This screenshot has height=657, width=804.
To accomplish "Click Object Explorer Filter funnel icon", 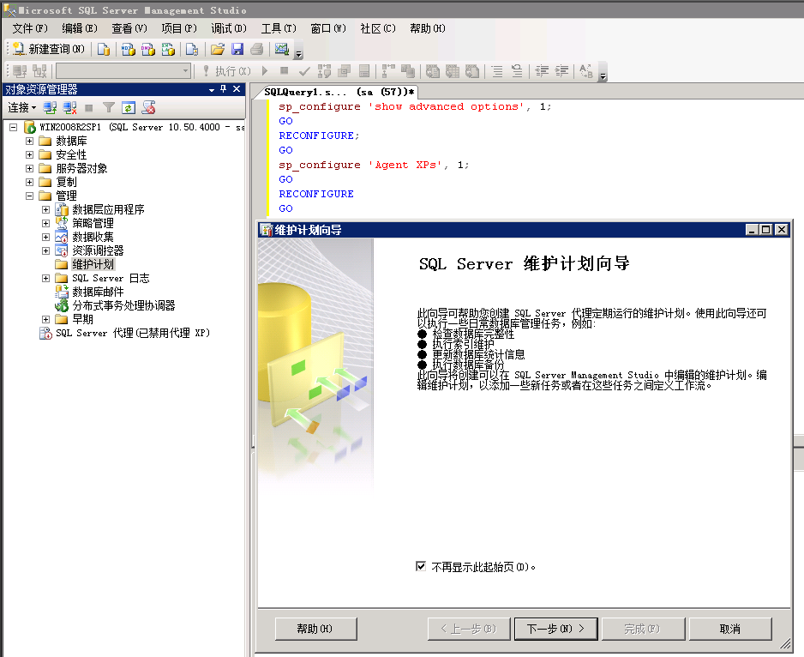I will pyautogui.click(x=109, y=108).
